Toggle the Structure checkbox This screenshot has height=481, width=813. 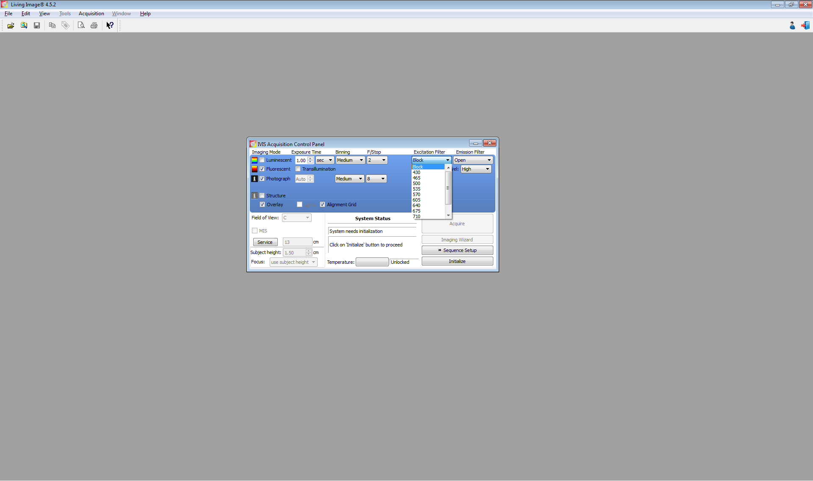262,196
